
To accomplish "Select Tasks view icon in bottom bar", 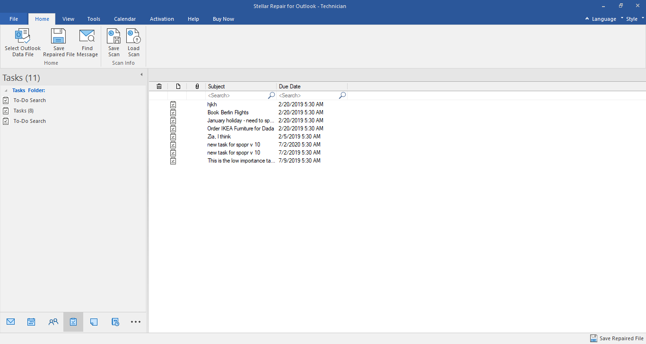I will pos(73,322).
